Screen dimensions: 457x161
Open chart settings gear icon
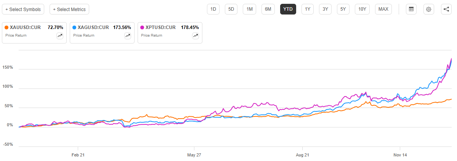[x=429, y=9]
